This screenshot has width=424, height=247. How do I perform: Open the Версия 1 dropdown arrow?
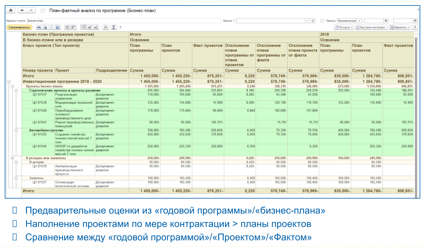tap(308, 21)
